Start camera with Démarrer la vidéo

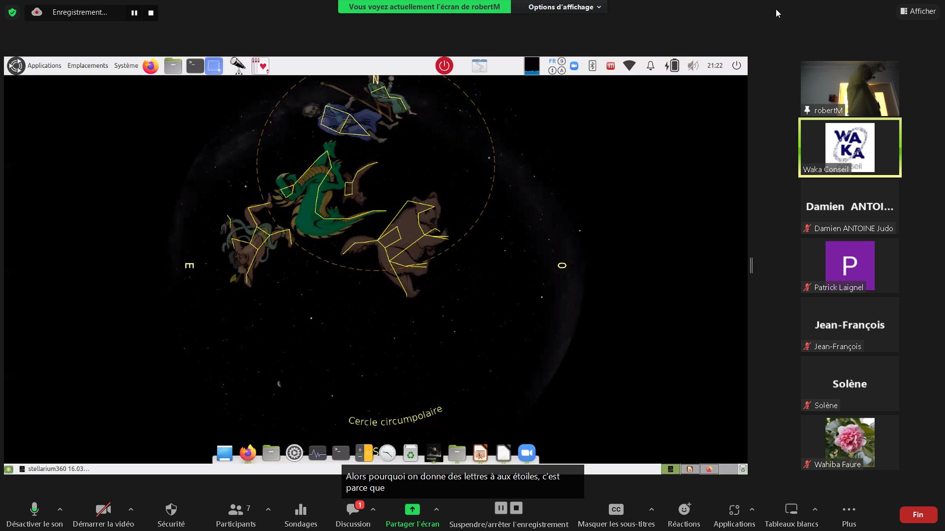(103, 515)
